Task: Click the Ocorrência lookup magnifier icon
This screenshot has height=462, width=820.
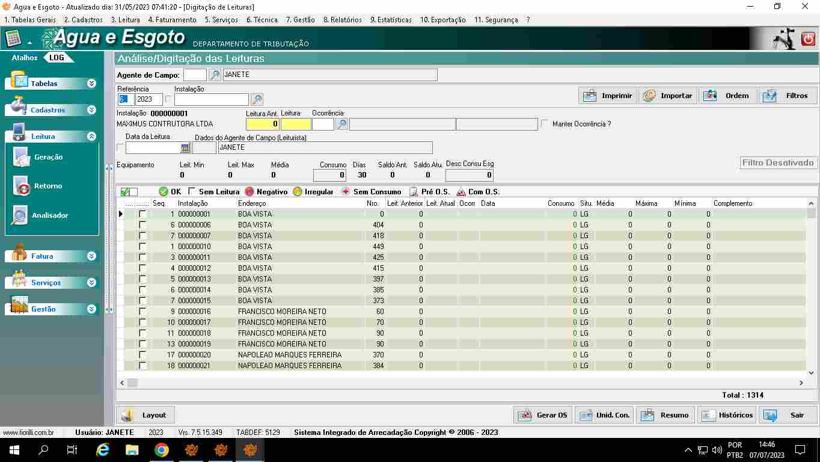Action: [341, 125]
